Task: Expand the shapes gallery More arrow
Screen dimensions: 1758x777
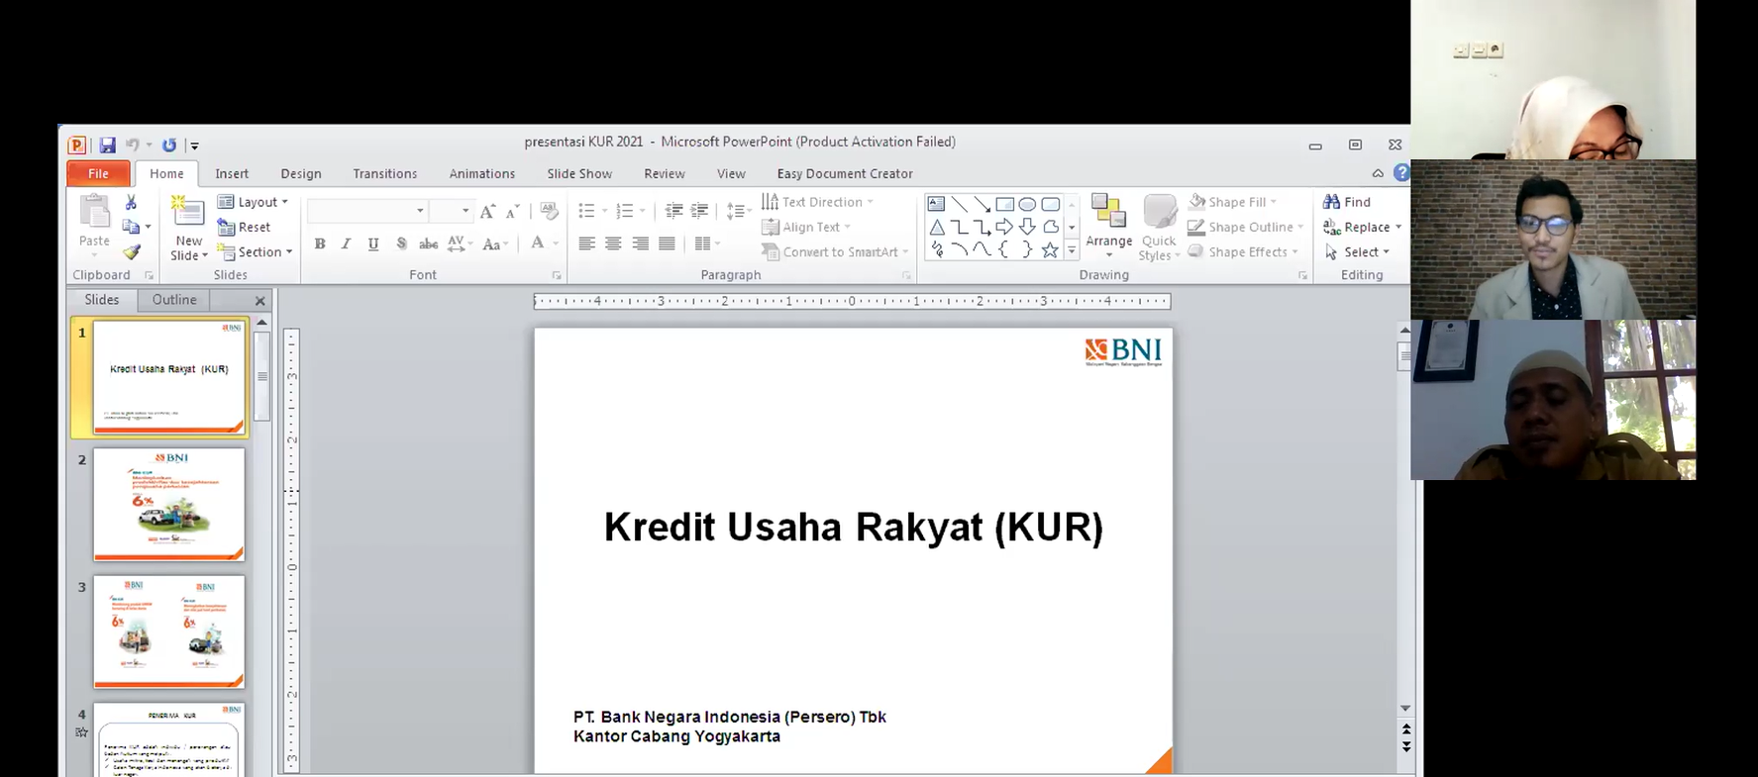Action: (1072, 251)
